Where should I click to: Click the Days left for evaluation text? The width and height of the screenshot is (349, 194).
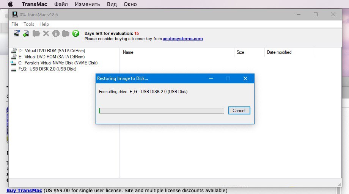coord(112,33)
